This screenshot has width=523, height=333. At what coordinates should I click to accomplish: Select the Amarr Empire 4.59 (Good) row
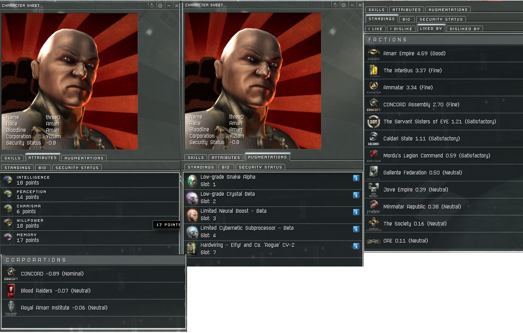coord(444,54)
